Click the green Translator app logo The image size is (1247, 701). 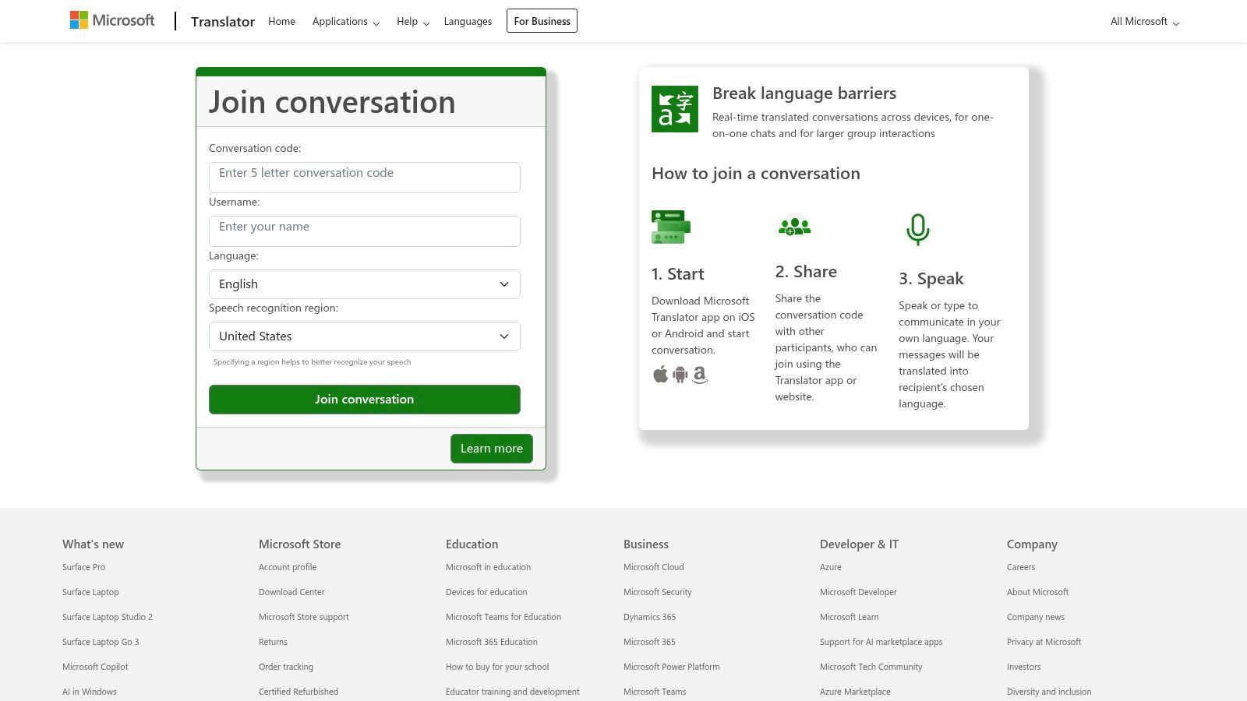click(675, 109)
